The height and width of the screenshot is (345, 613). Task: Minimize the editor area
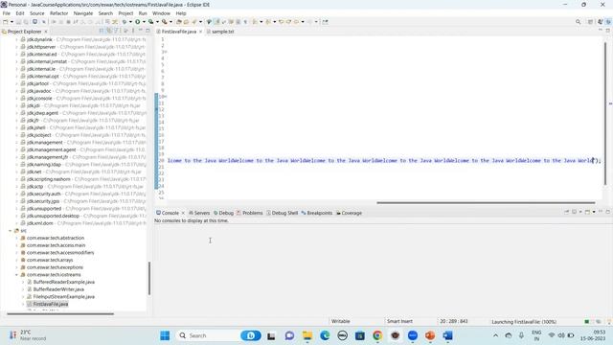coord(601,31)
